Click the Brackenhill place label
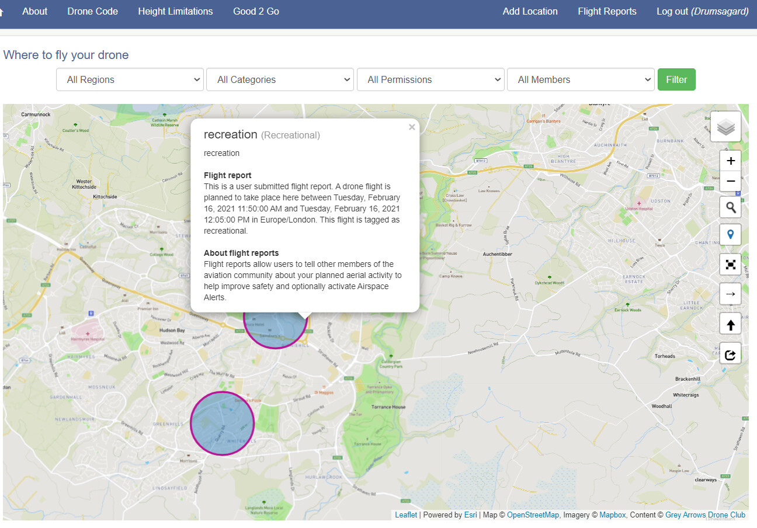The width and height of the screenshot is (757, 528). click(x=687, y=378)
